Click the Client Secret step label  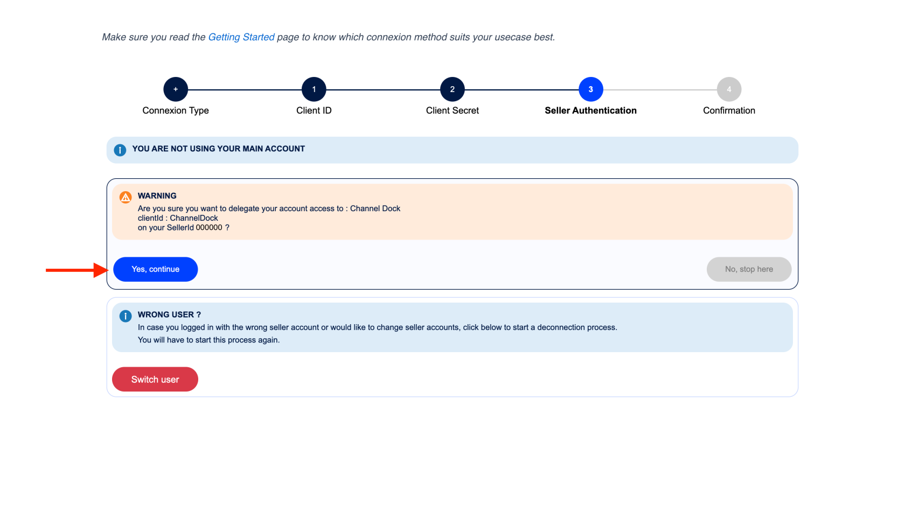452,110
